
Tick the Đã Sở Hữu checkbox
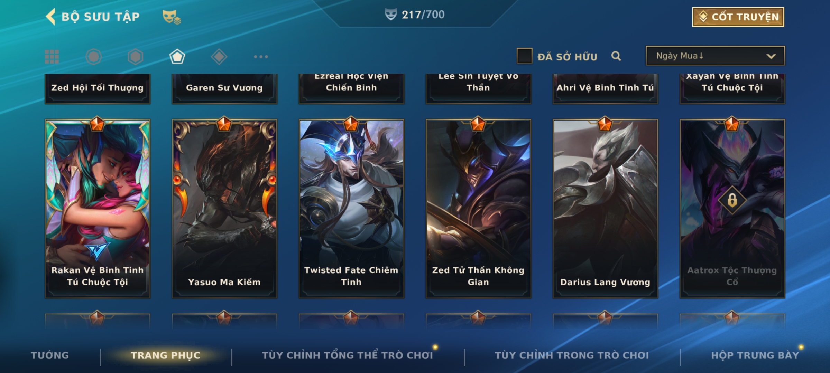point(524,56)
